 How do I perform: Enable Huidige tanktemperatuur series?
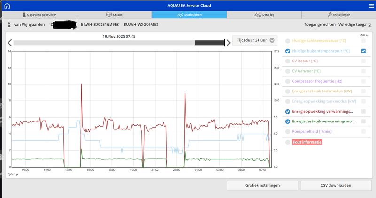288,41
